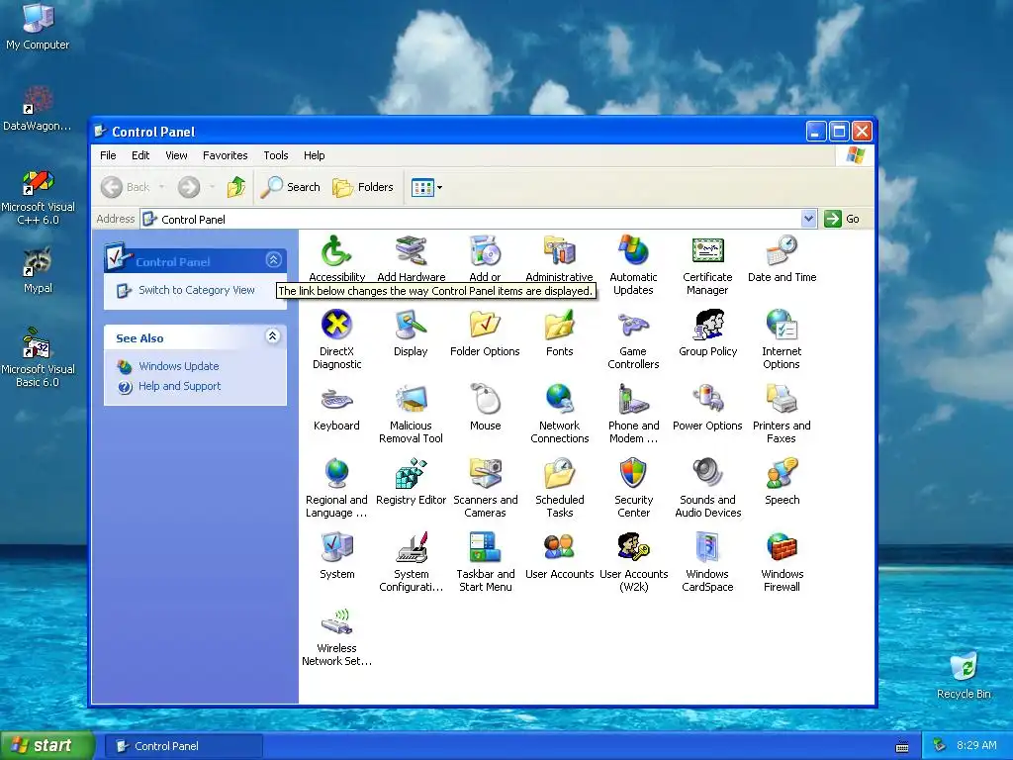Select Microsoft Visual Basic 6.0 shortcut

[39, 357]
